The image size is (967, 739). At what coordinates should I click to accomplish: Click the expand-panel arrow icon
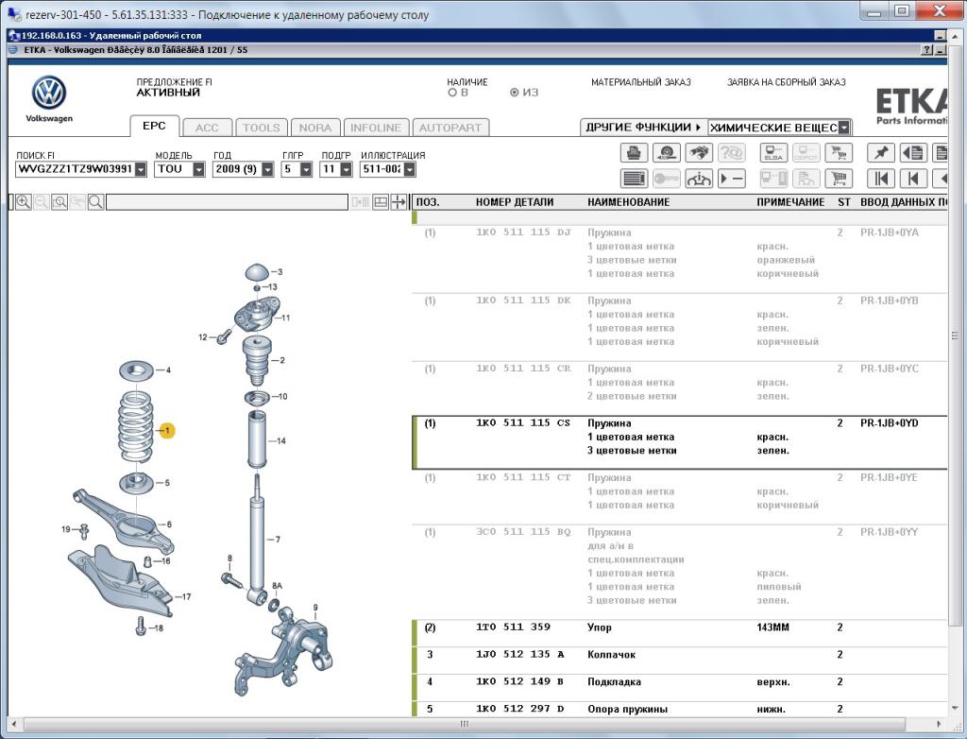coord(399,202)
